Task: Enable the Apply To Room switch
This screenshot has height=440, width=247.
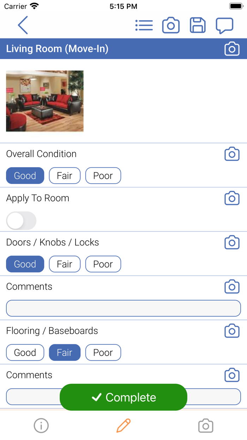Action: click(x=21, y=220)
